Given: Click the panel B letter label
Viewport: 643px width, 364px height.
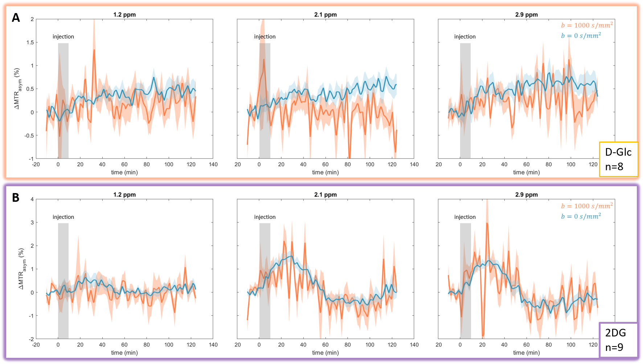Looking at the screenshot, I should tap(16, 198).
